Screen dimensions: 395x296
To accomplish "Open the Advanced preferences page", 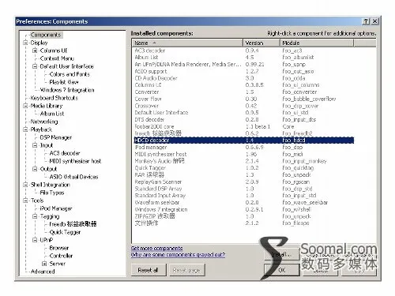I will 43,272.
